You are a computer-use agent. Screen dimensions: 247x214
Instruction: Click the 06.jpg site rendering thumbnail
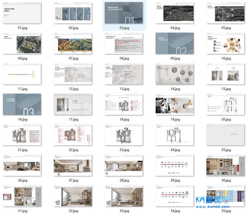coord(22,43)
